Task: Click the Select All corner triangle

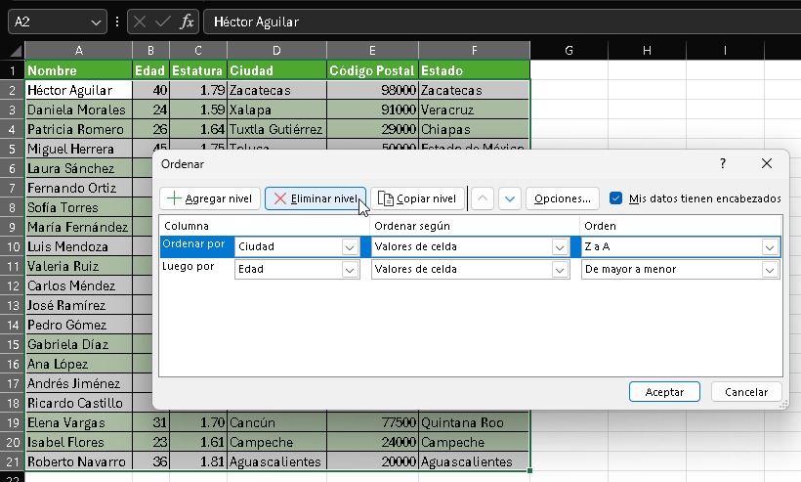Action: pyautogui.click(x=16, y=50)
